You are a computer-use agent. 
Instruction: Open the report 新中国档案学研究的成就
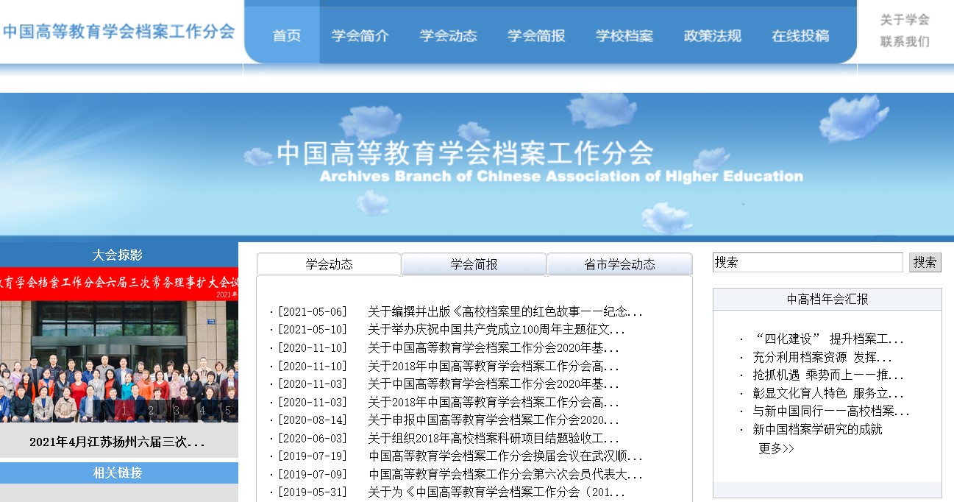[817, 430]
